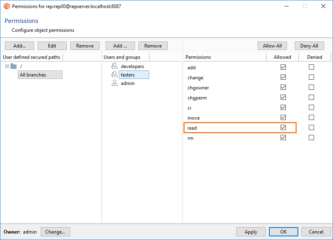Click Add... button for secured paths
333x240 pixels.
(19, 46)
